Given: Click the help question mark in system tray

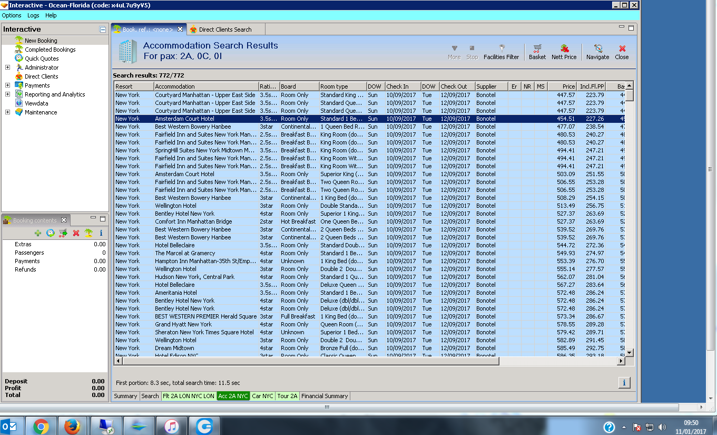Looking at the screenshot, I should coord(609,427).
